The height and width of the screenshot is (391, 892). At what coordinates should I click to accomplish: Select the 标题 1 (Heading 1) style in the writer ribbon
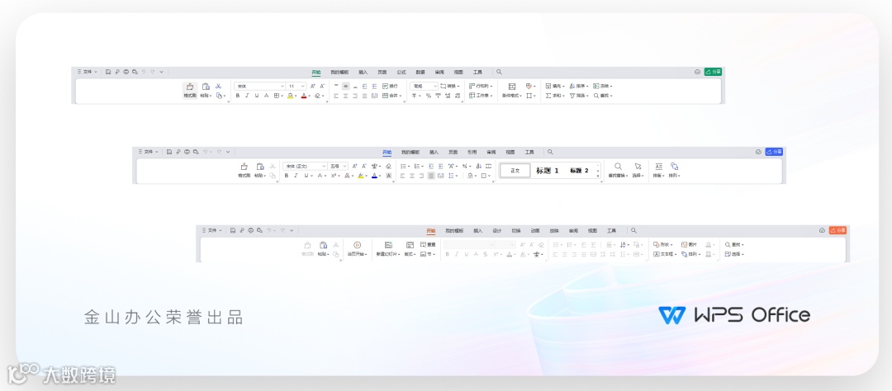548,171
